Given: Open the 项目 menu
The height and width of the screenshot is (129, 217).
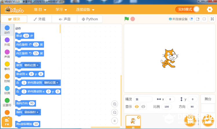Looking at the screenshot, I should (40, 10).
